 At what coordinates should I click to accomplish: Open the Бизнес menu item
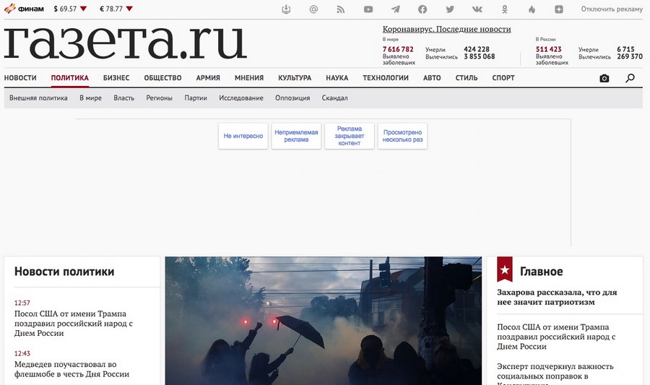click(116, 78)
